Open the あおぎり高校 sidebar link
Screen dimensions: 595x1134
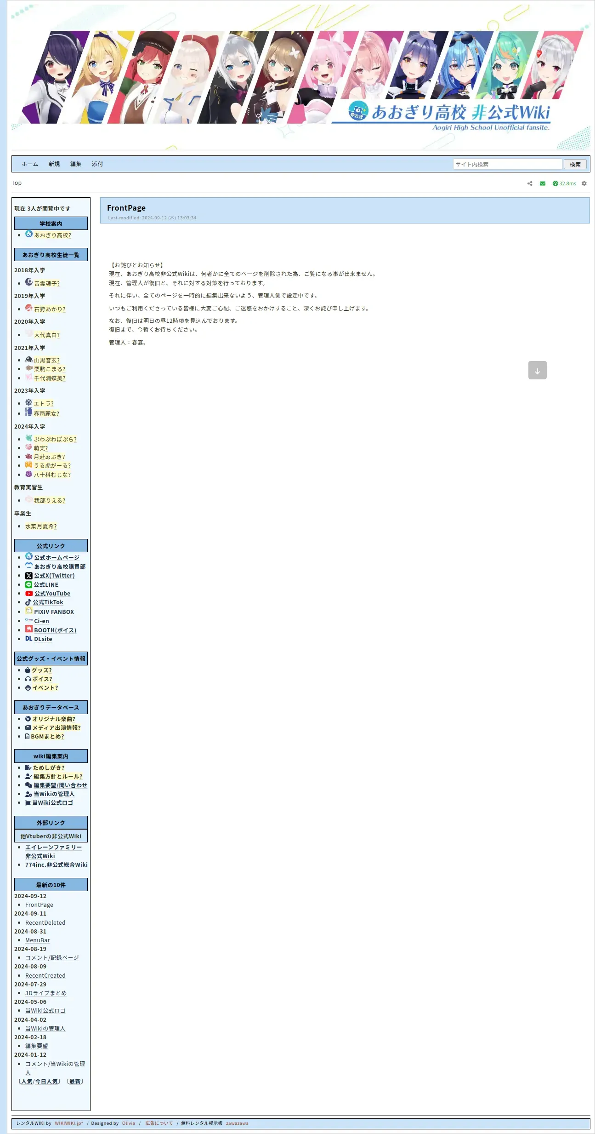pos(53,235)
